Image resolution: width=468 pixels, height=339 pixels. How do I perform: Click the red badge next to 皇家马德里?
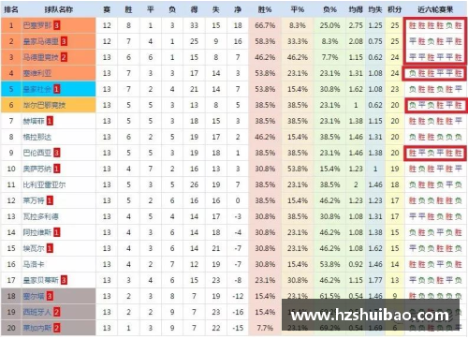click(64, 41)
